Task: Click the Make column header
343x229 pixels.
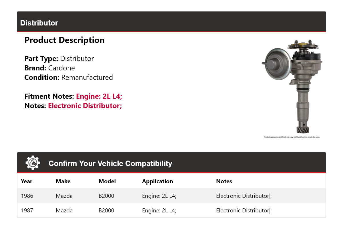Action: (63, 181)
